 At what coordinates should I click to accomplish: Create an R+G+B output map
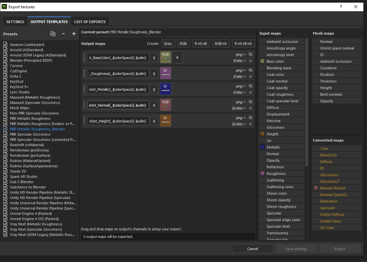201,44
